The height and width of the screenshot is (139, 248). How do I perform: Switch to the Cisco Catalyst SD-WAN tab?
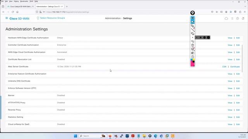pyautogui.click(x=20, y=7)
